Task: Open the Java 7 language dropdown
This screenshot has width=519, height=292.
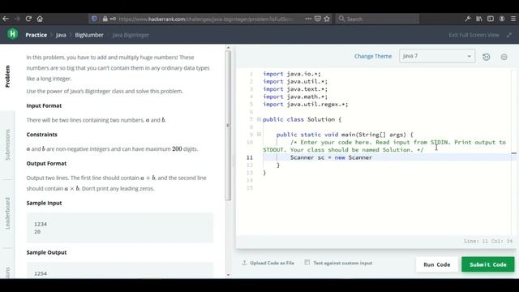Action: pyautogui.click(x=437, y=56)
